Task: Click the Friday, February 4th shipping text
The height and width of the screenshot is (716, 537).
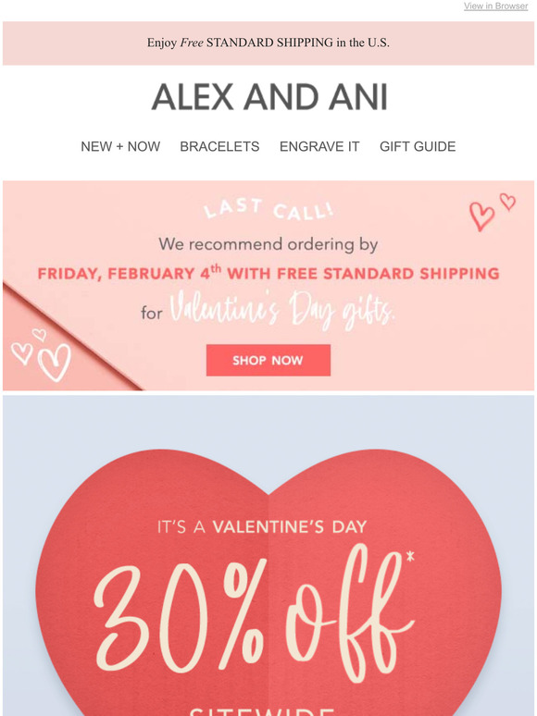Action: click(x=268, y=273)
